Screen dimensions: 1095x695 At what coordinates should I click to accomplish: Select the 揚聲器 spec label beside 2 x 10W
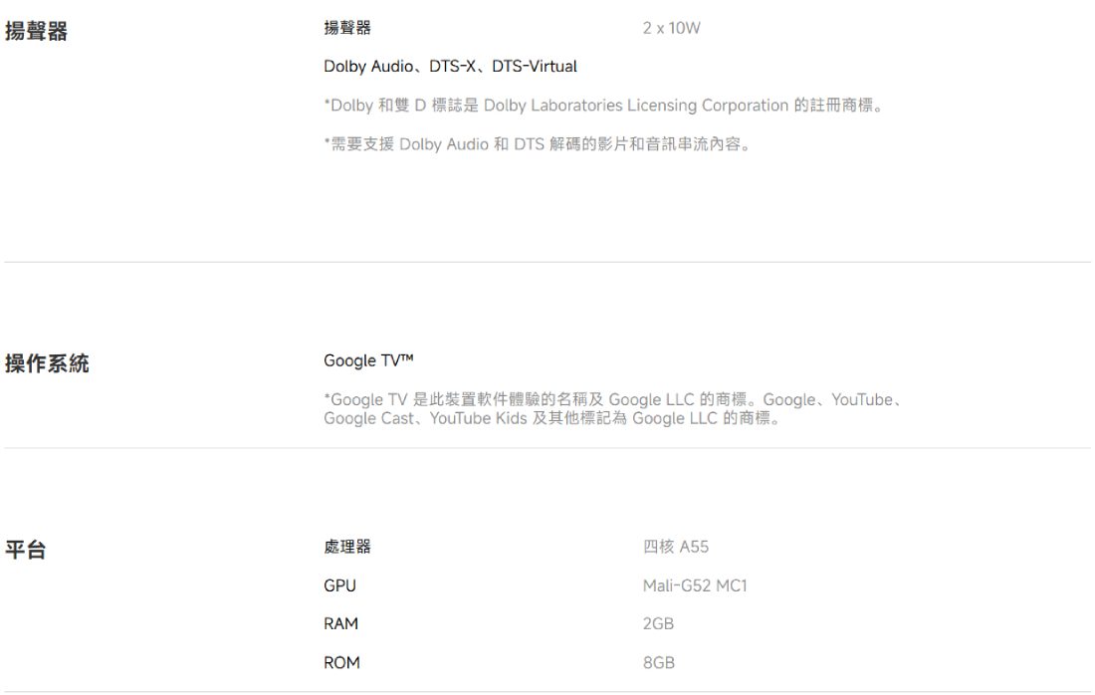click(347, 28)
